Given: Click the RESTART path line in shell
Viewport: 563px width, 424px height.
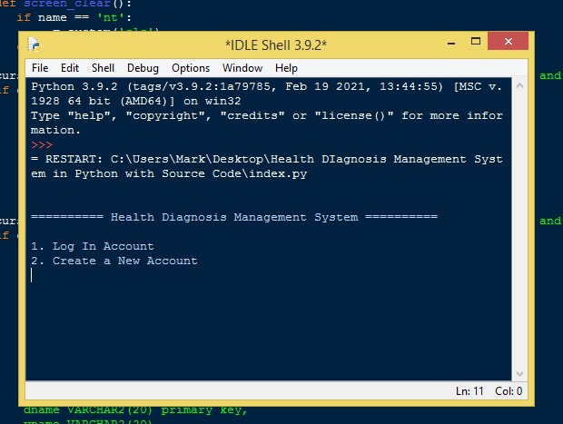Looking at the screenshot, I should [267, 166].
